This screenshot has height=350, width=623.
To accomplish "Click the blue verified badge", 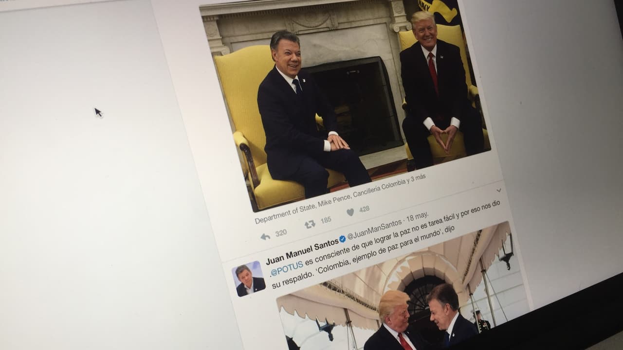I will (x=343, y=239).
